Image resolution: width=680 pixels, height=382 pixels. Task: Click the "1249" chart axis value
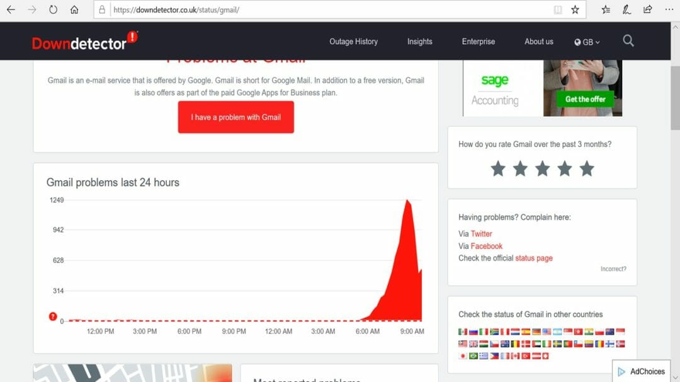point(57,200)
